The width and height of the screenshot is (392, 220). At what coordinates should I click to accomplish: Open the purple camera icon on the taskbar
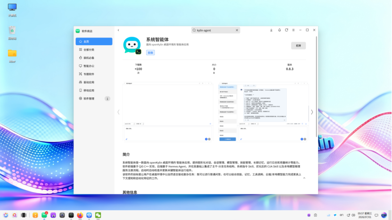53,215
